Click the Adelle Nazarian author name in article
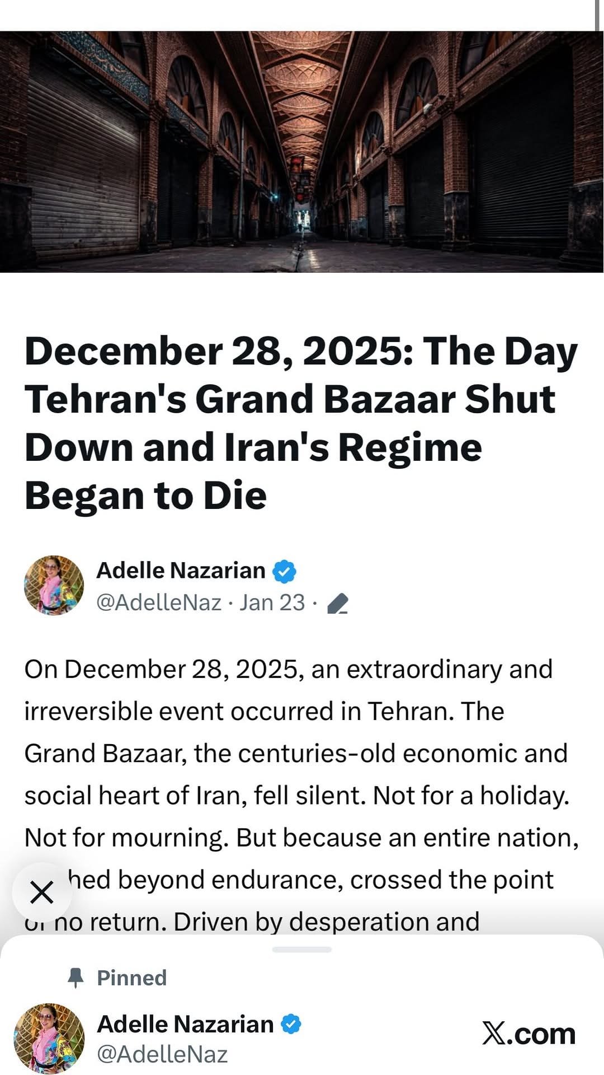The width and height of the screenshot is (604, 1075). [181, 571]
